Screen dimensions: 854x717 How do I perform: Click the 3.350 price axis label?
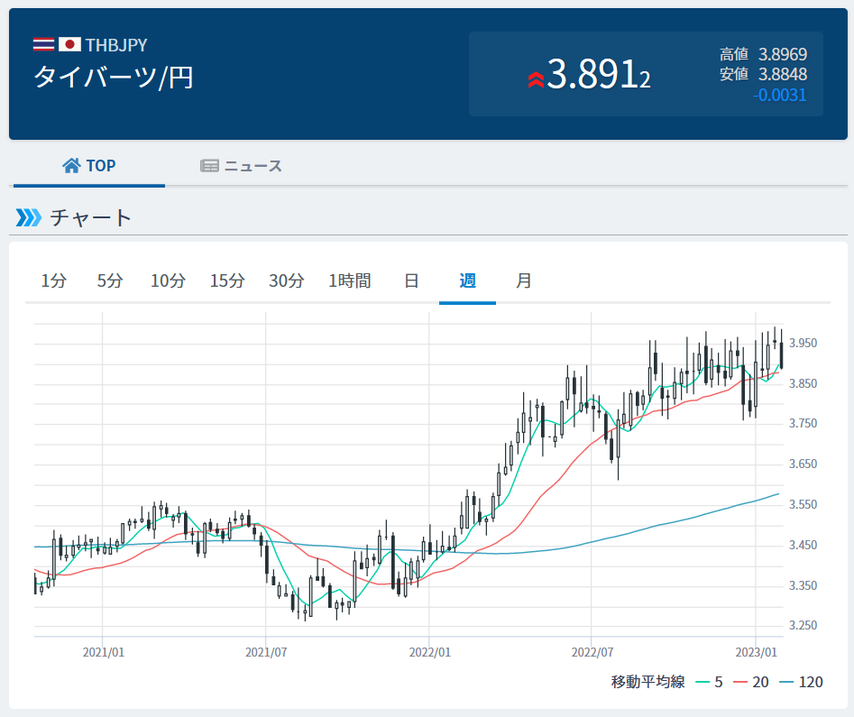[x=803, y=585]
